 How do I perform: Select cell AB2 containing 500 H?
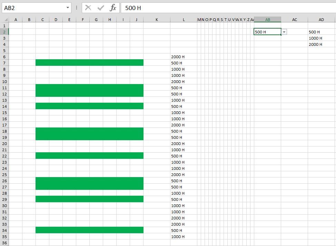coord(267,32)
